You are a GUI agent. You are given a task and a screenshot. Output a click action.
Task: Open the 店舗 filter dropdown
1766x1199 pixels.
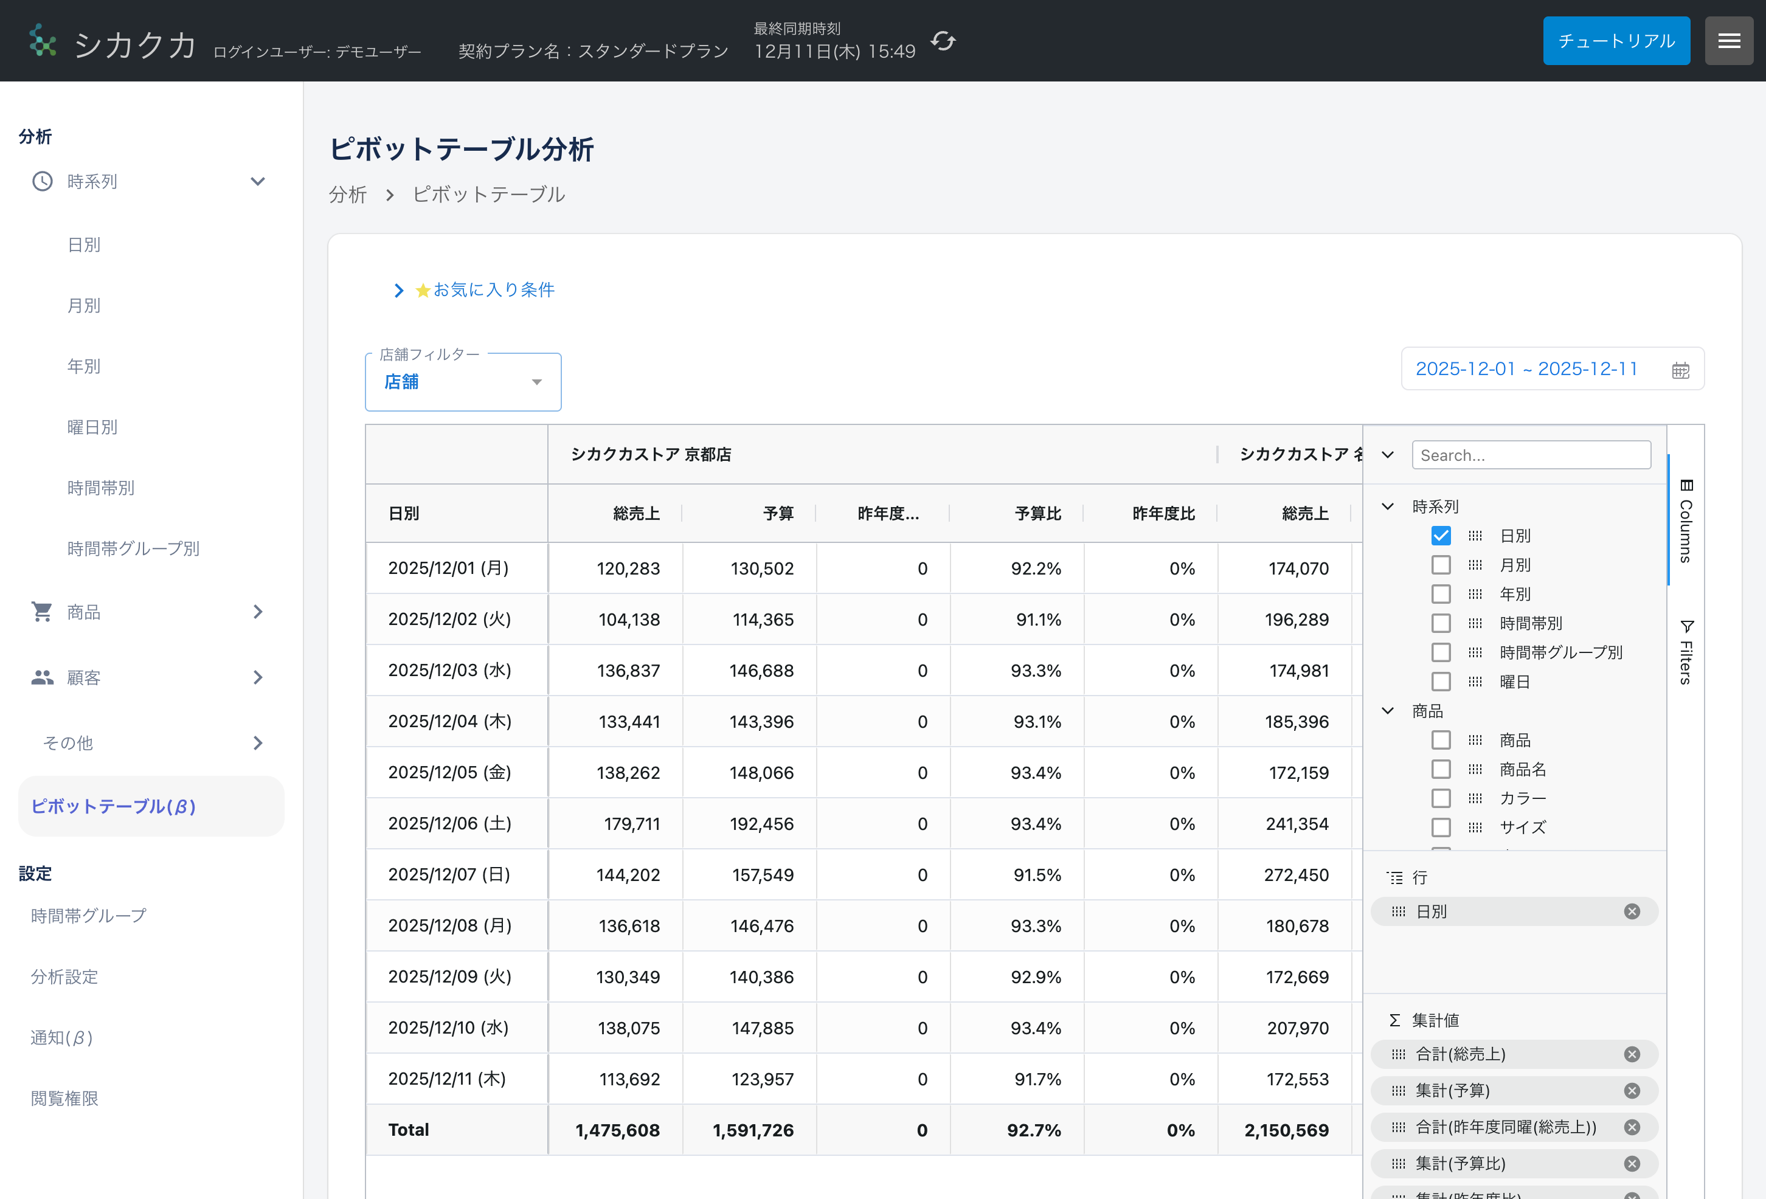click(x=462, y=382)
